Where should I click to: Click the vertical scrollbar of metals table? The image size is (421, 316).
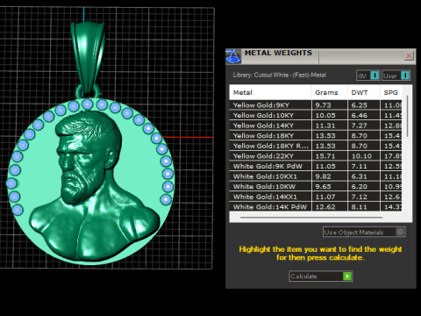407,117
